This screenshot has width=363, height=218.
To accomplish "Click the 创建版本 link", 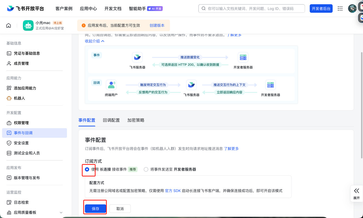I will [157, 25].
